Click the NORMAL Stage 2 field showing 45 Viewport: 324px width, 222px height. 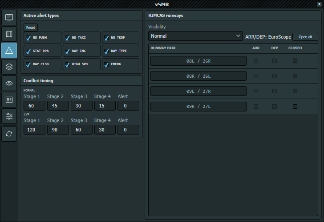58,106
